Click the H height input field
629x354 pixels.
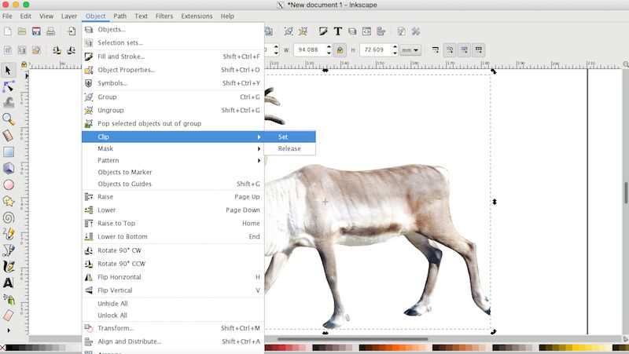pos(376,50)
